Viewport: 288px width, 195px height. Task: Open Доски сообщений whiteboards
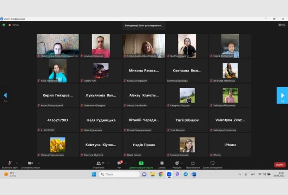[x=212, y=163]
